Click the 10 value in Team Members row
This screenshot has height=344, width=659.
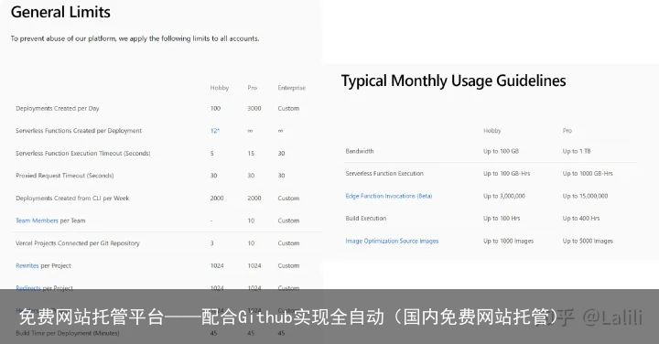click(x=251, y=220)
